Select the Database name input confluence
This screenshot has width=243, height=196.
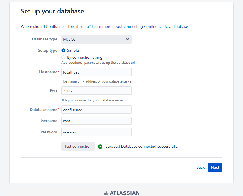pos(97,110)
